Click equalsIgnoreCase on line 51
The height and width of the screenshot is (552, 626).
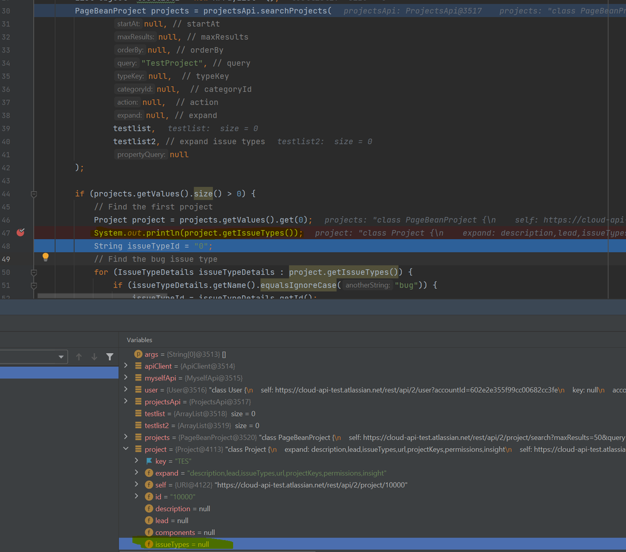298,285
